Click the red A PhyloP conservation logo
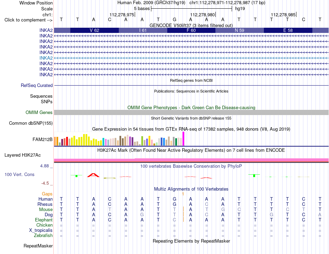This screenshot has height=254, width=329. point(94,175)
